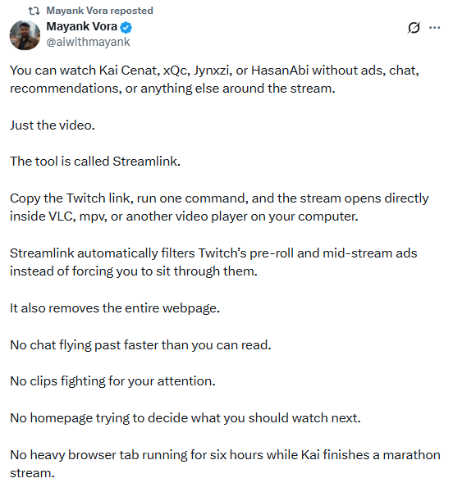
Task: Click the paragraph mentioning Kai Cenat and xQc
Action: (214, 80)
